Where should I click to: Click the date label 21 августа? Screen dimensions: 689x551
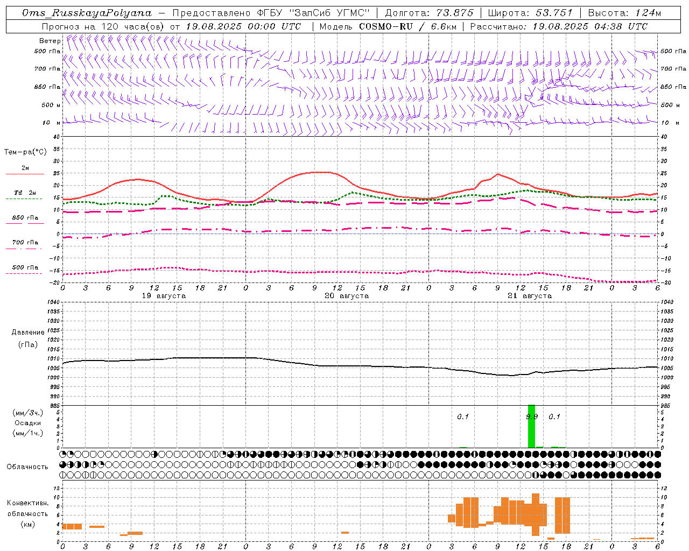pos(530,296)
